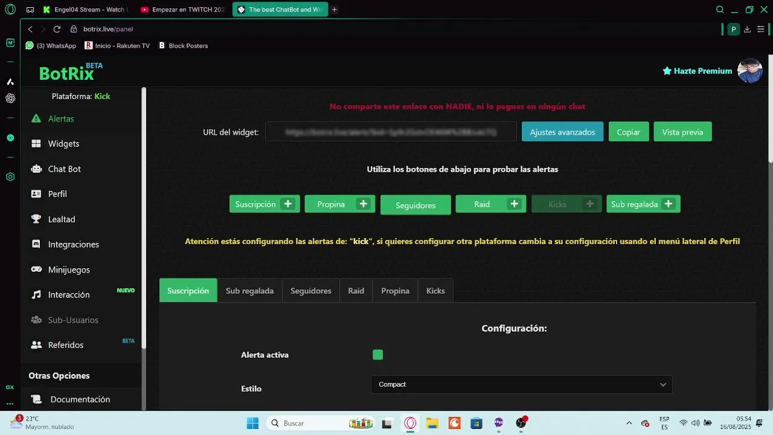Open Alertas warning icon in sidebar
The width and height of the screenshot is (773, 435).
[36, 118]
